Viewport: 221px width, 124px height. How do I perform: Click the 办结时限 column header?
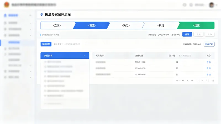(x=139, y=56)
